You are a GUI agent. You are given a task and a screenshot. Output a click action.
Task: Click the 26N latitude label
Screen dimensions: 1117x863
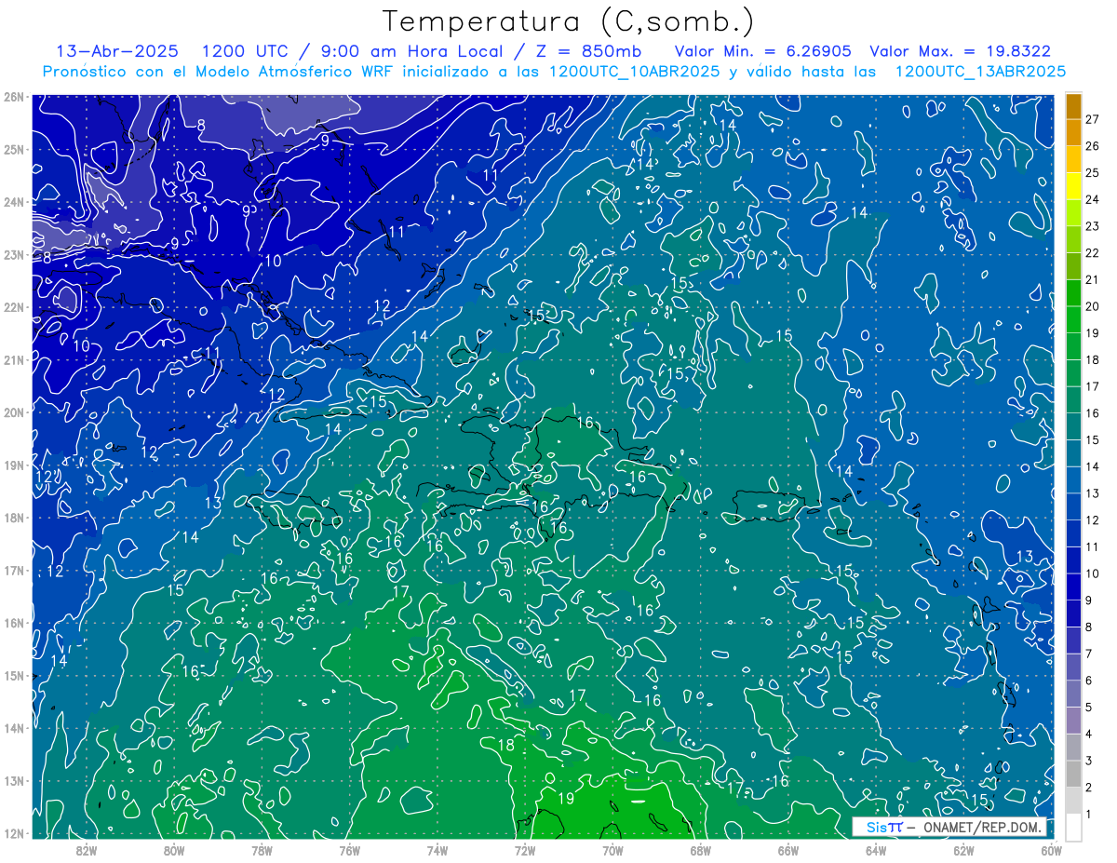click(x=13, y=97)
